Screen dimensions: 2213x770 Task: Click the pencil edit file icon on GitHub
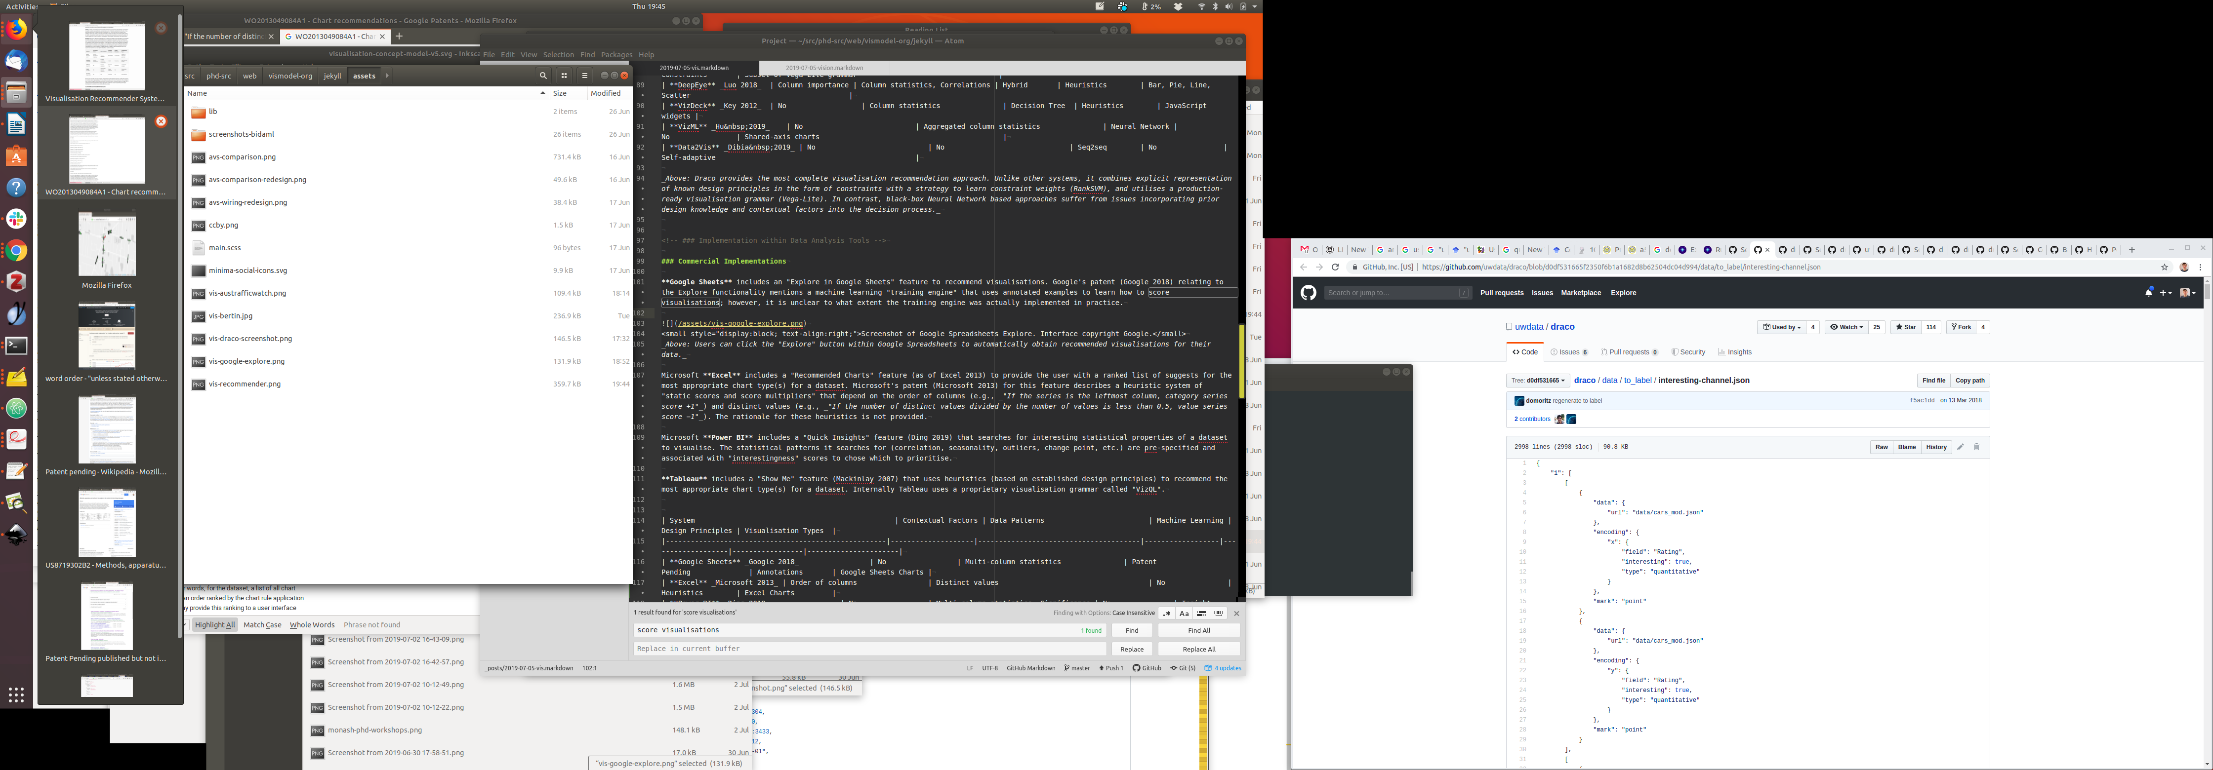(x=1961, y=447)
